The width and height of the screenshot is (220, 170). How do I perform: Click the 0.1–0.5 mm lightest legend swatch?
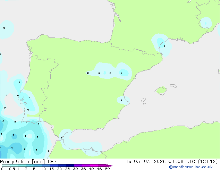click(6, 165)
